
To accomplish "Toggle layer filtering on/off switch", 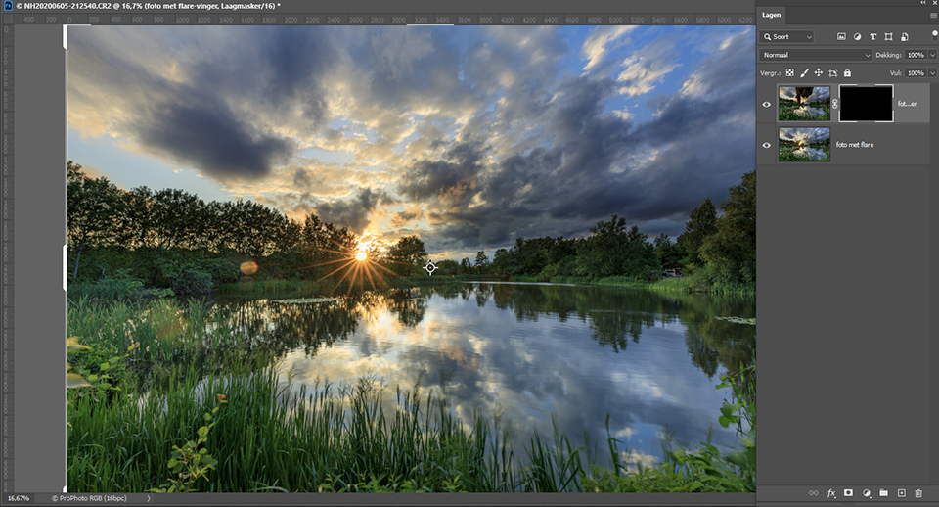I will pyautogui.click(x=935, y=36).
